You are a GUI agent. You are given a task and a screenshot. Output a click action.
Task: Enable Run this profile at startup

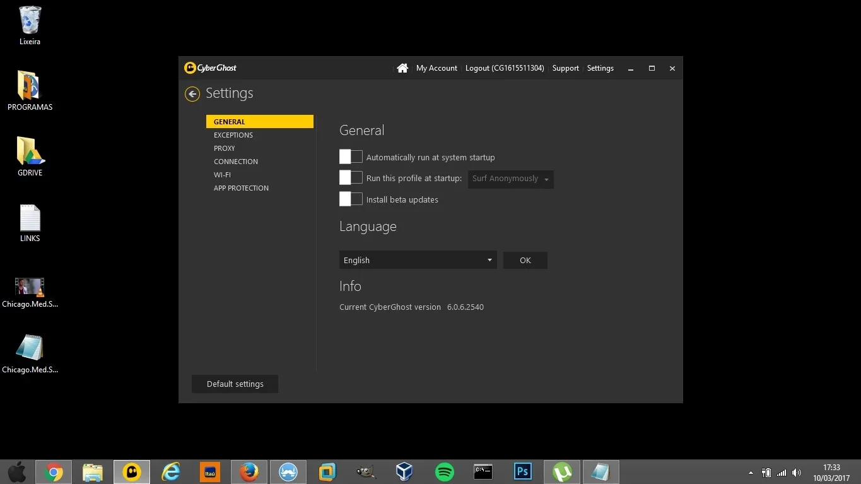pos(351,178)
